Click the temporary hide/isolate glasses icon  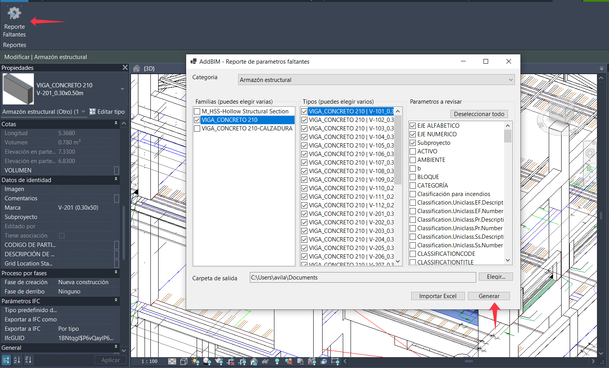coord(265,361)
